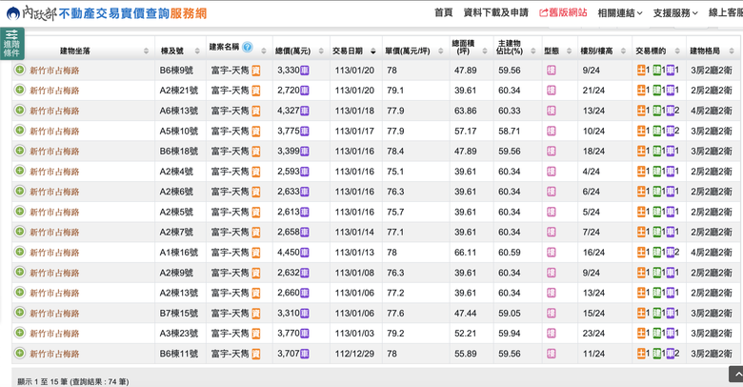This screenshot has width=743, height=387.
Task: Click the 內政部 site logo
Action: (x=31, y=13)
